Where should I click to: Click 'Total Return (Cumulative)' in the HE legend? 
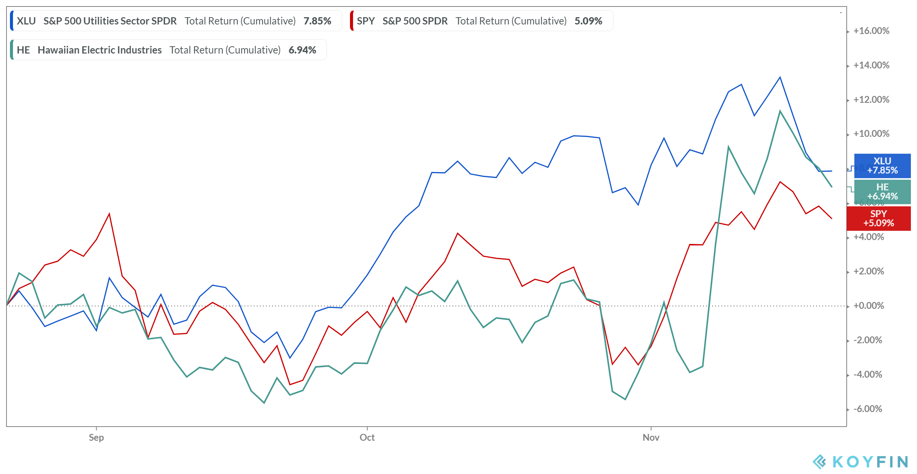point(225,50)
